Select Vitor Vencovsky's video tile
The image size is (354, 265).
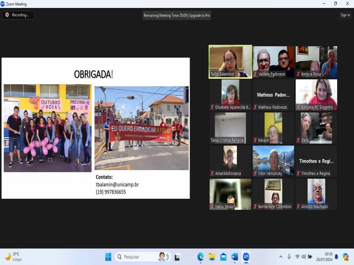click(x=273, y=161)
